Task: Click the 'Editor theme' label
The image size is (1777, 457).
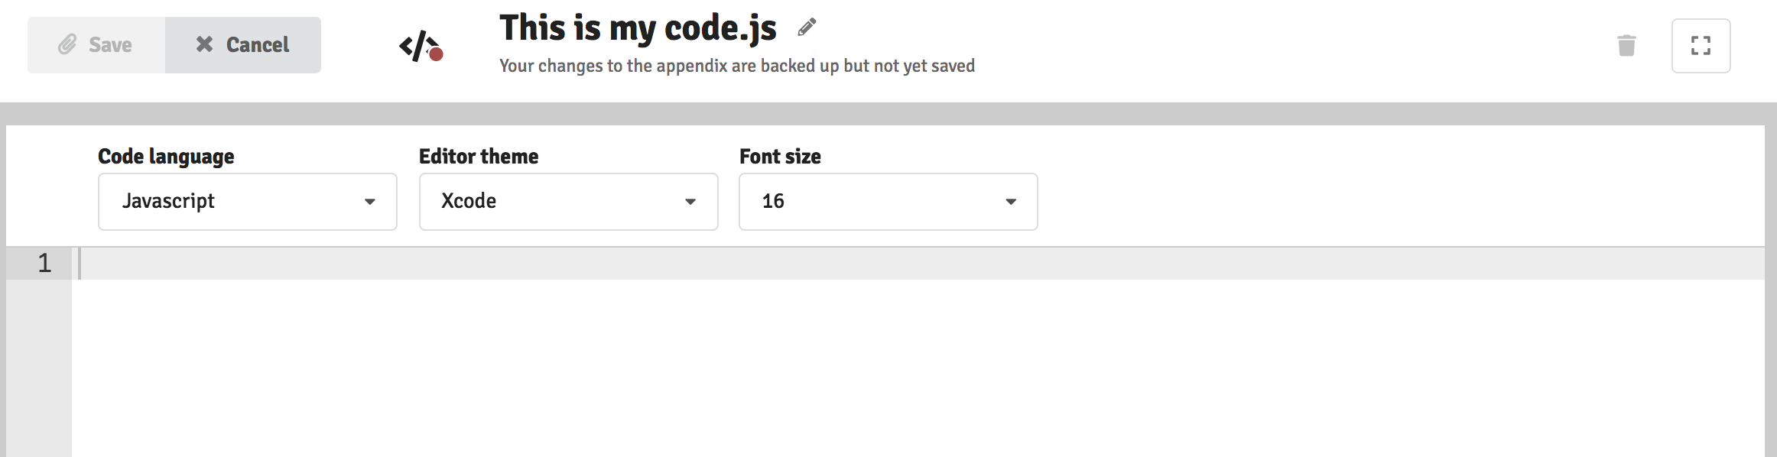Action: pyautogui.click(x=479, y=156)
